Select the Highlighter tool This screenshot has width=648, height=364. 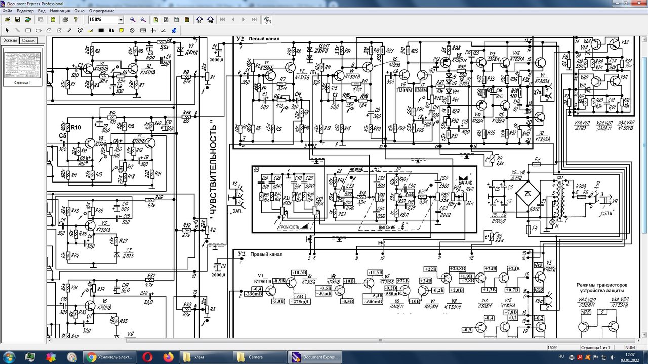91,30
